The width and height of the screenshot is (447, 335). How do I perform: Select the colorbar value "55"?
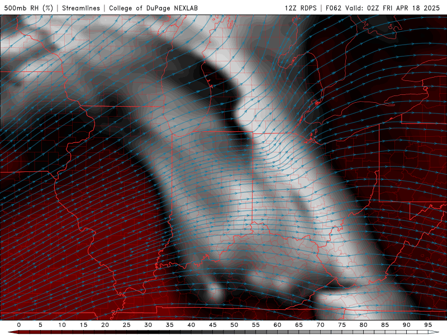(256, 325)
